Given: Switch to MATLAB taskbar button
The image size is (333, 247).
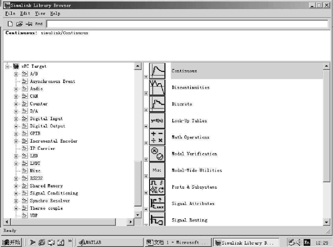Looking at the screenshot, I should click(110, 242).
